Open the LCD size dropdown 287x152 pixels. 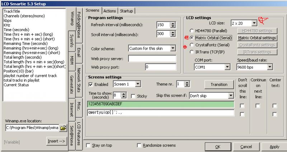(254, 23)
